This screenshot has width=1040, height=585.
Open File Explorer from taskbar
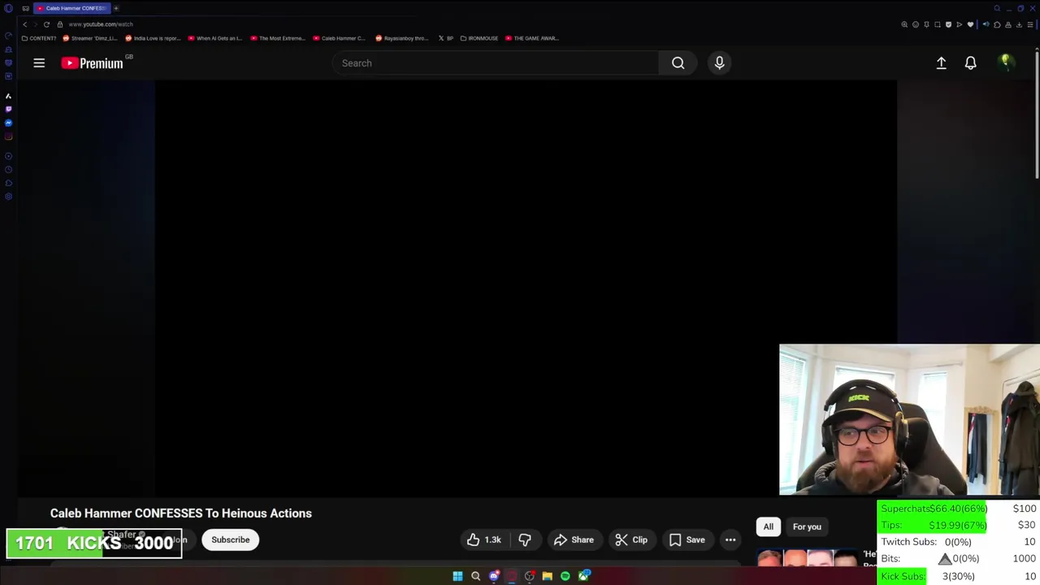click(548, 576)
